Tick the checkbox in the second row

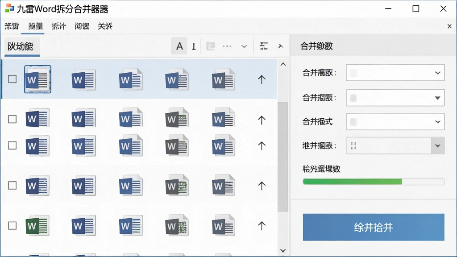click(x=12, y=119)
